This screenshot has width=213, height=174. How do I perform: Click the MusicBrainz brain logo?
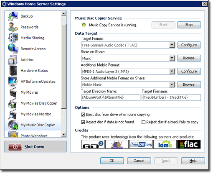117,144
